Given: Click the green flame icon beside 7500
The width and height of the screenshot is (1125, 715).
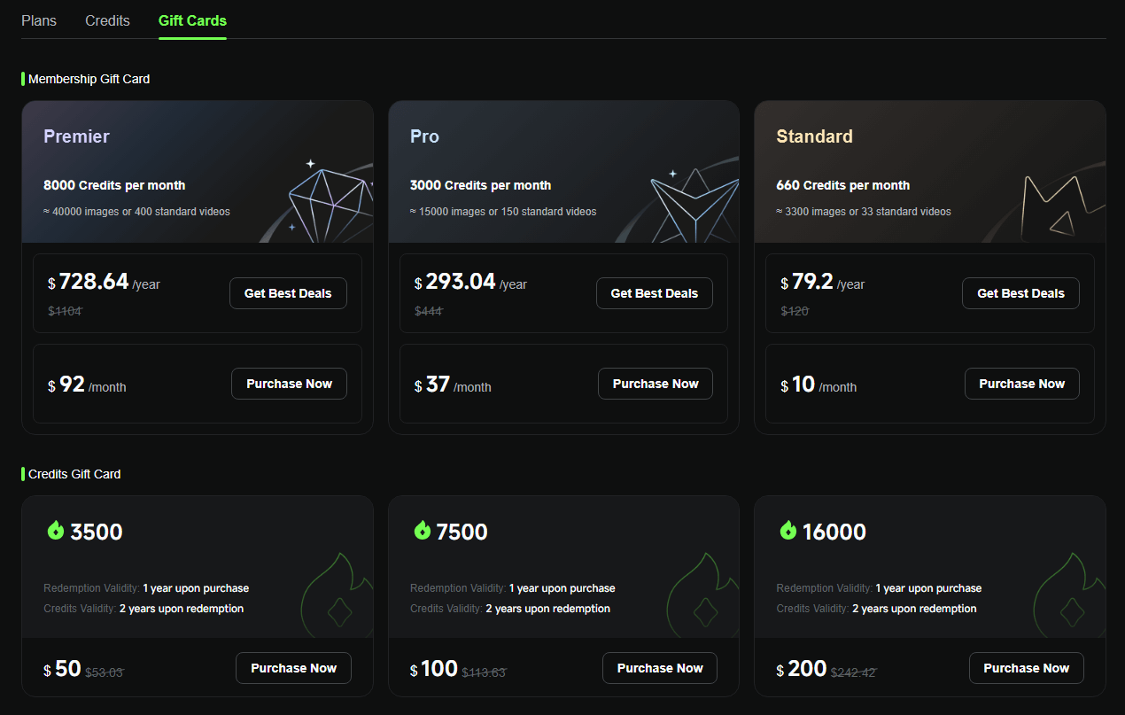Looking at the screenshot, I should pos(423,531).
